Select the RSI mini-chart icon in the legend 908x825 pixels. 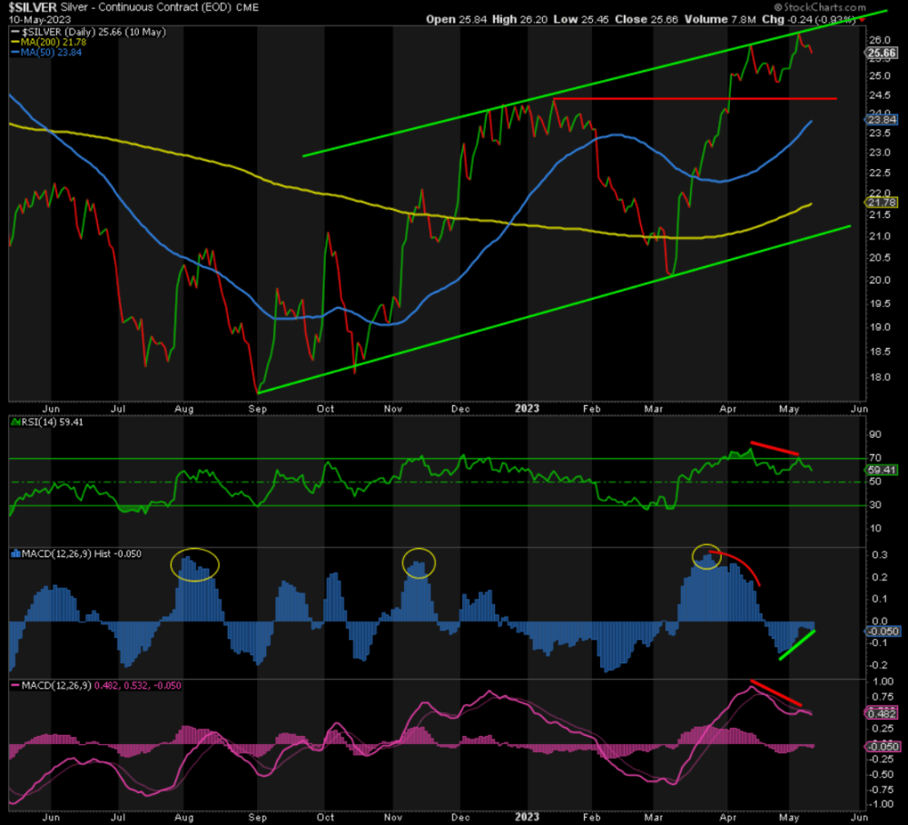tap(15, 422)
